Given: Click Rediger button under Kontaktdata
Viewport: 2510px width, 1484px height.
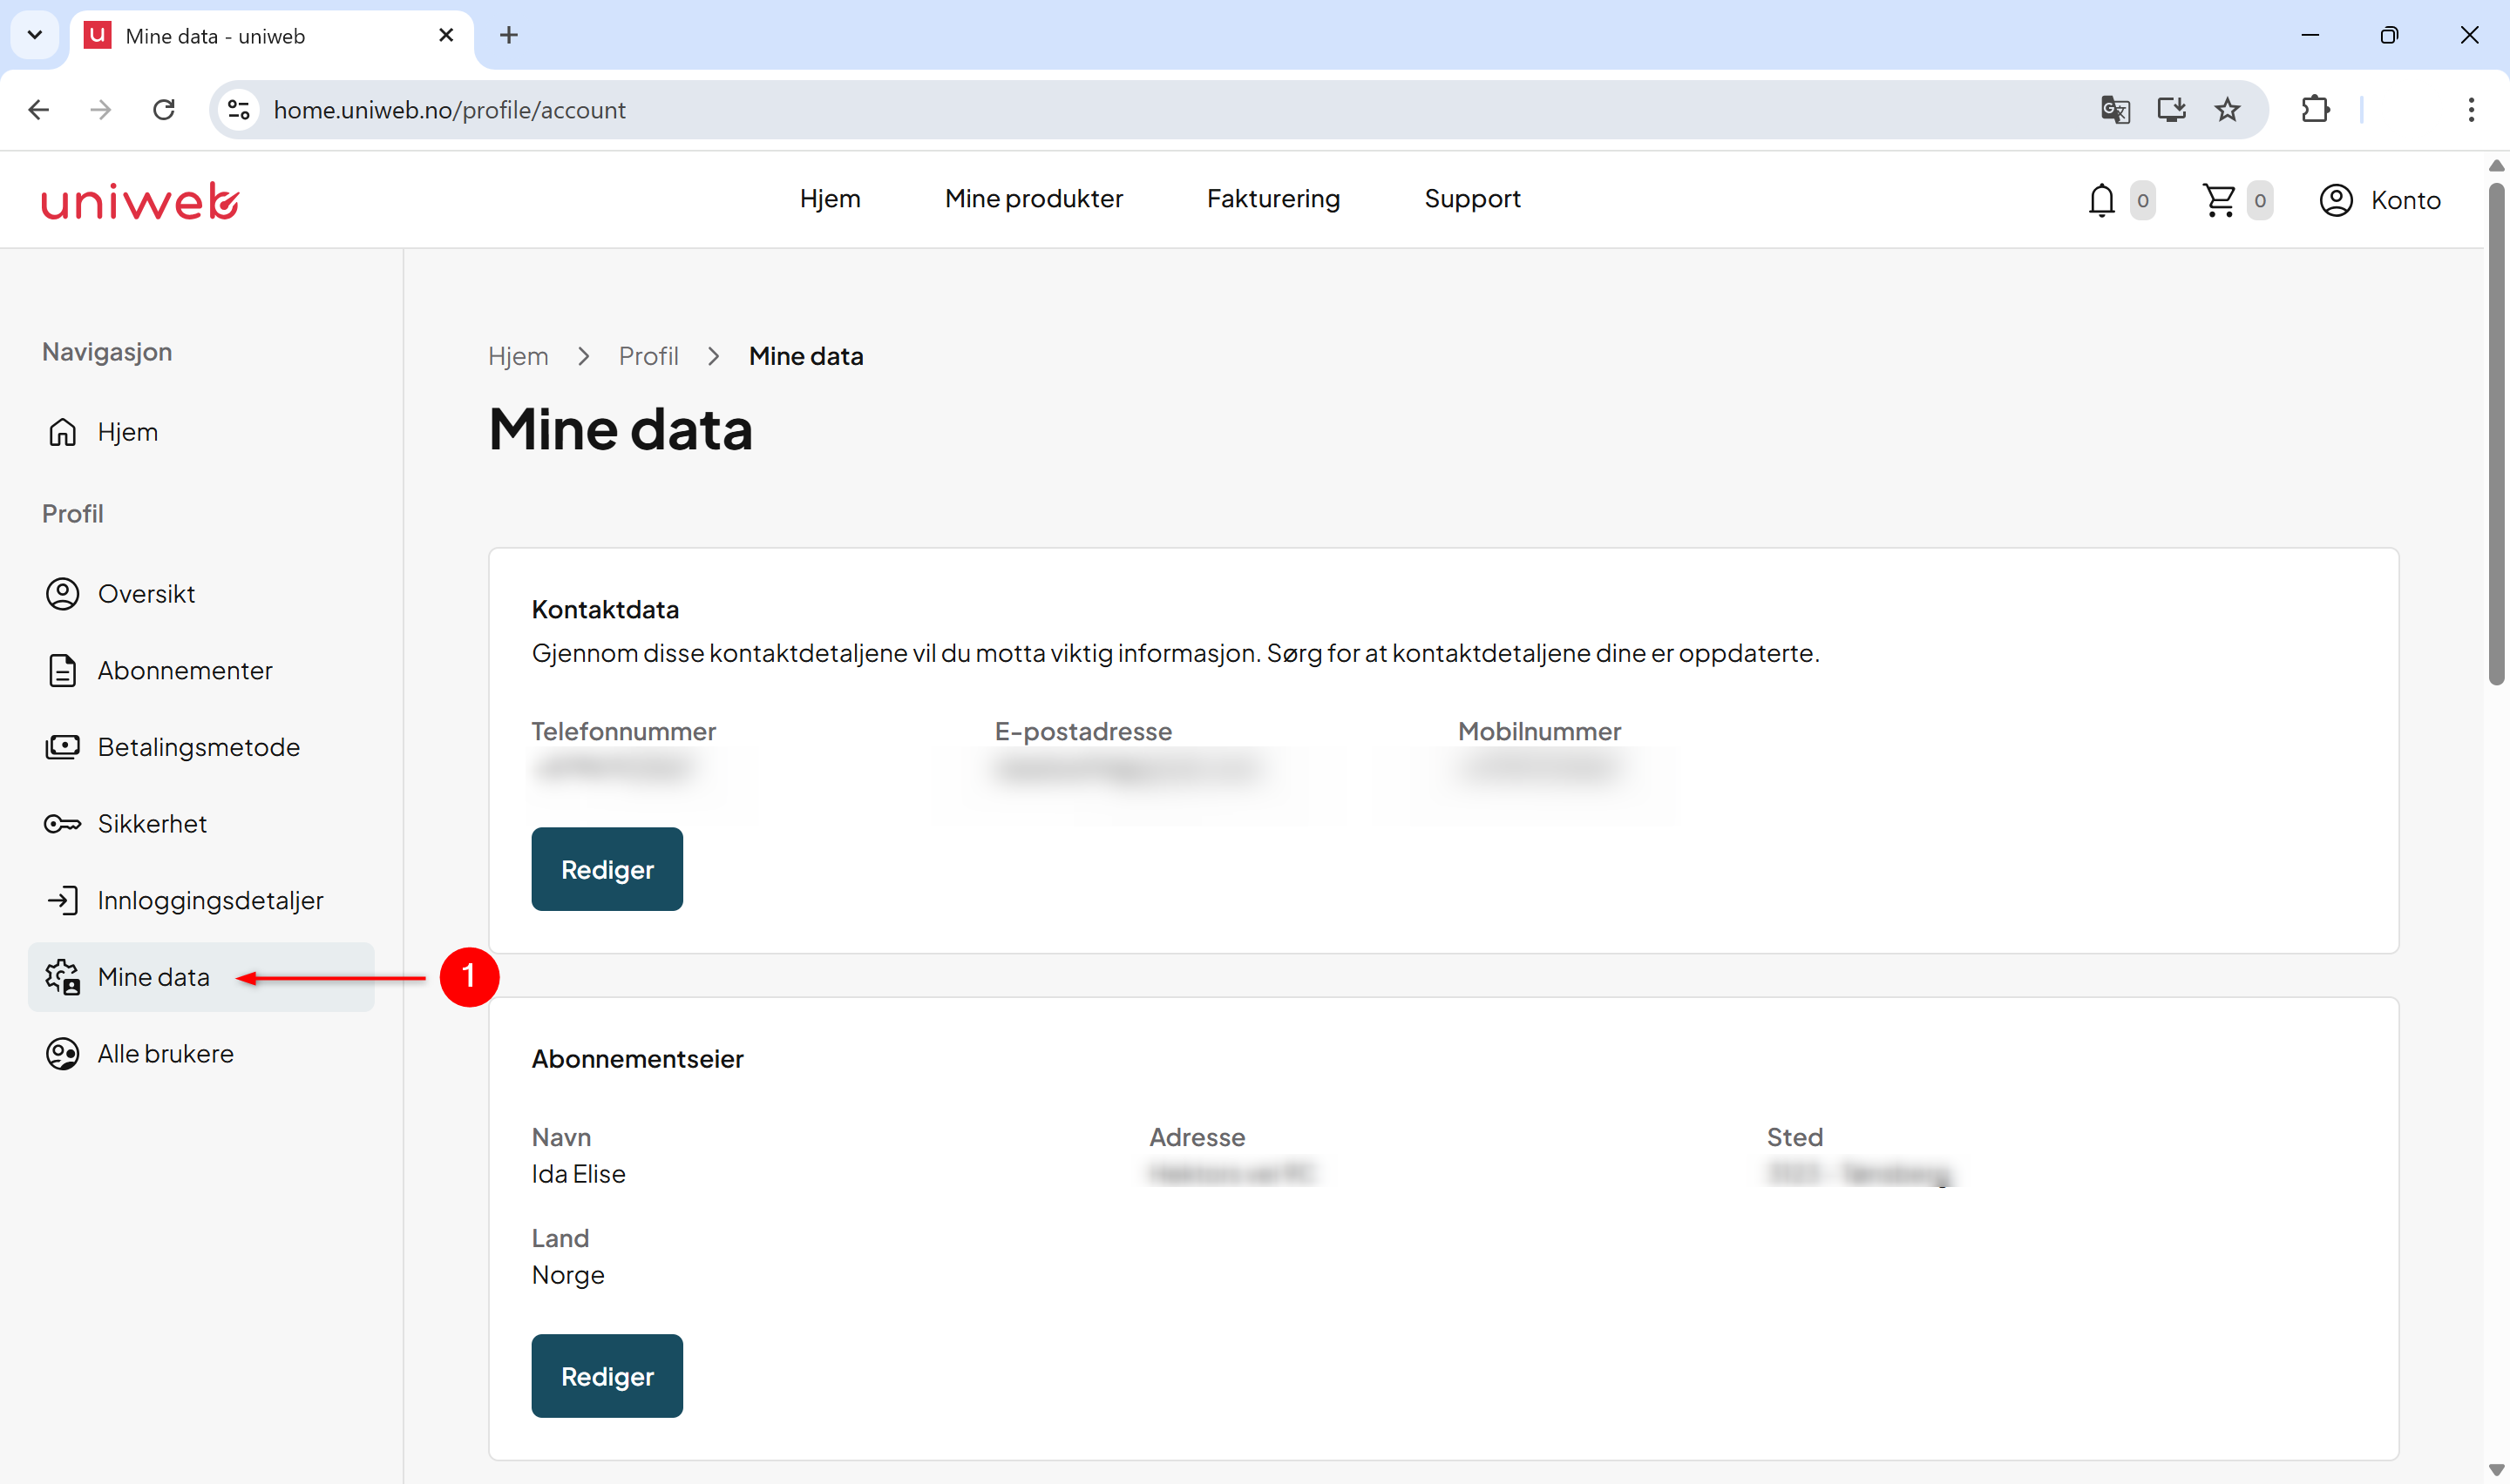Looking at the screenshot, I should point(607,869).
